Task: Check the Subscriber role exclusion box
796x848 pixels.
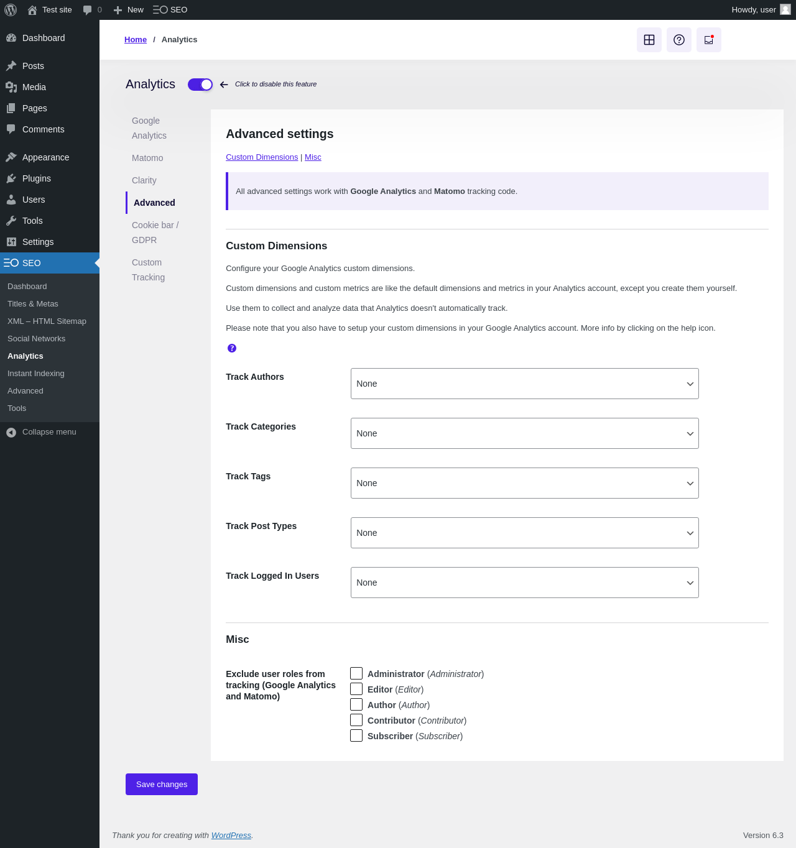Action: coord(356,735)
